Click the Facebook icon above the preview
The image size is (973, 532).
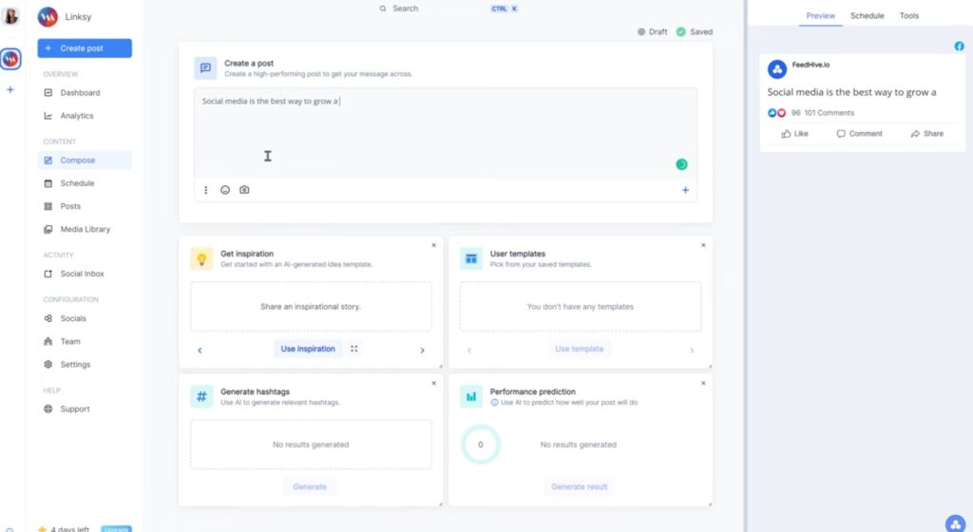point(959,47)
